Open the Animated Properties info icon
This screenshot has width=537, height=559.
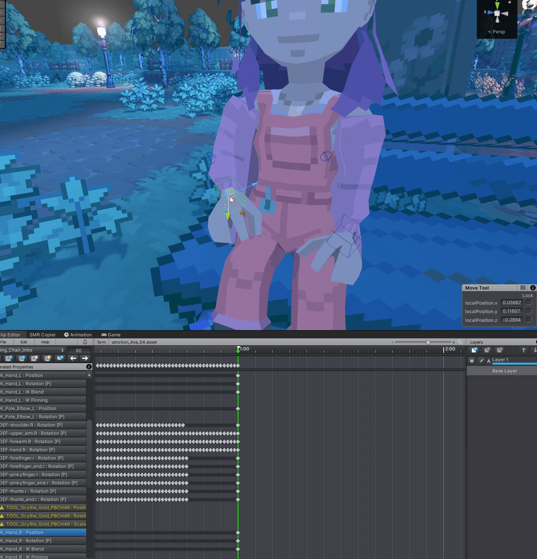click(89, 367)
